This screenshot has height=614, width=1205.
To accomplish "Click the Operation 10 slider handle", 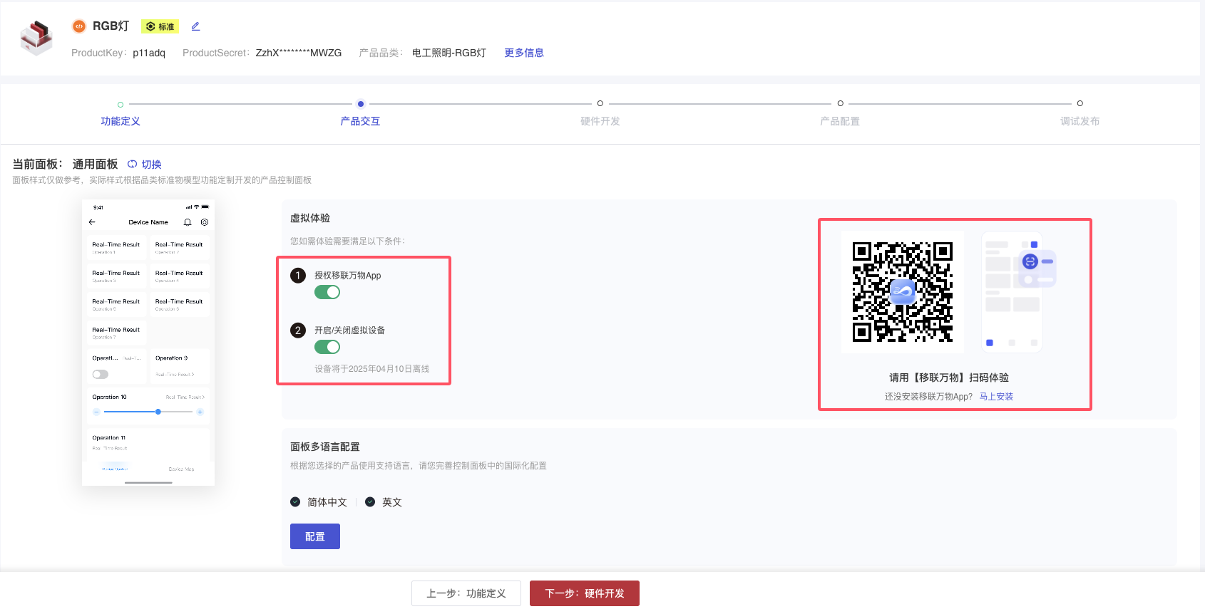I will 158,412.
